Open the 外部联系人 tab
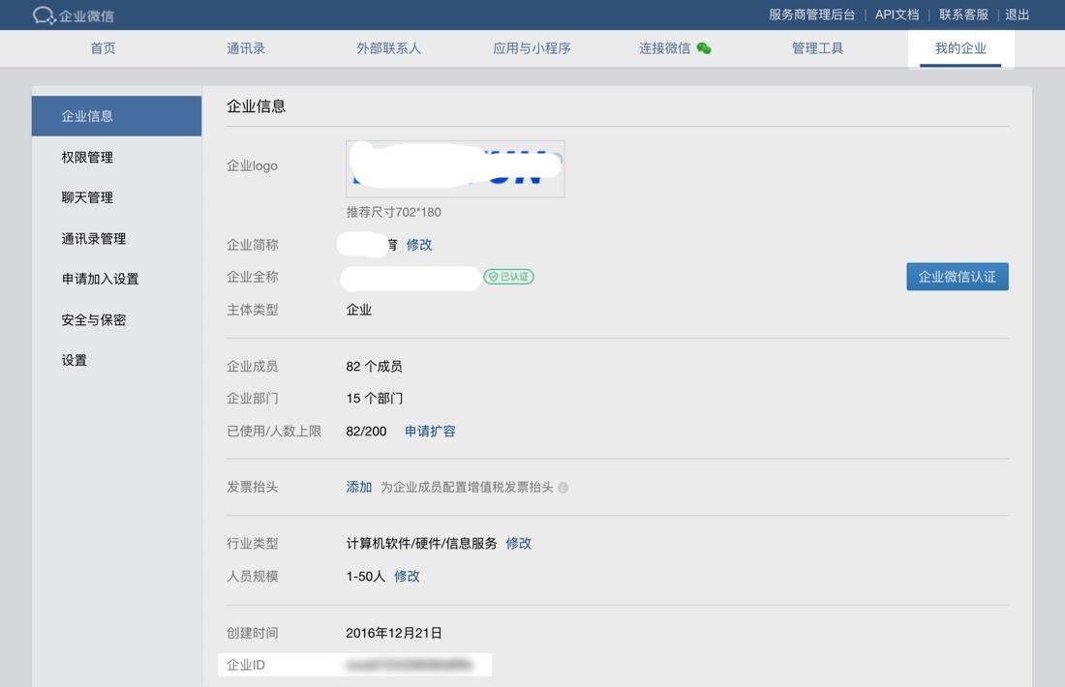This screenshot has height=687, width=1065. 388,48
